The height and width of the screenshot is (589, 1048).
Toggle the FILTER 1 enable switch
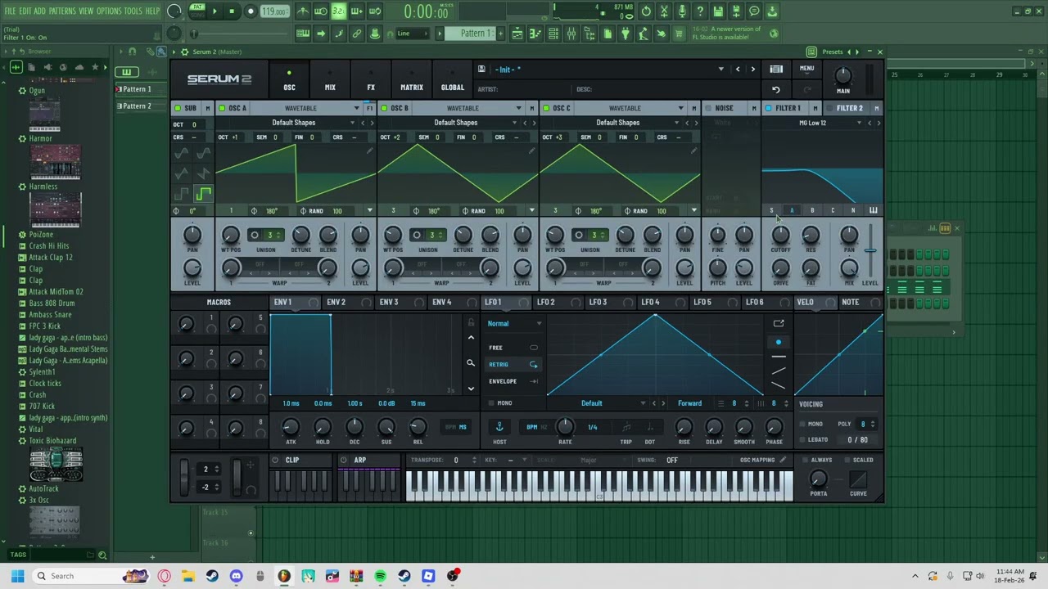click(768, 108)
